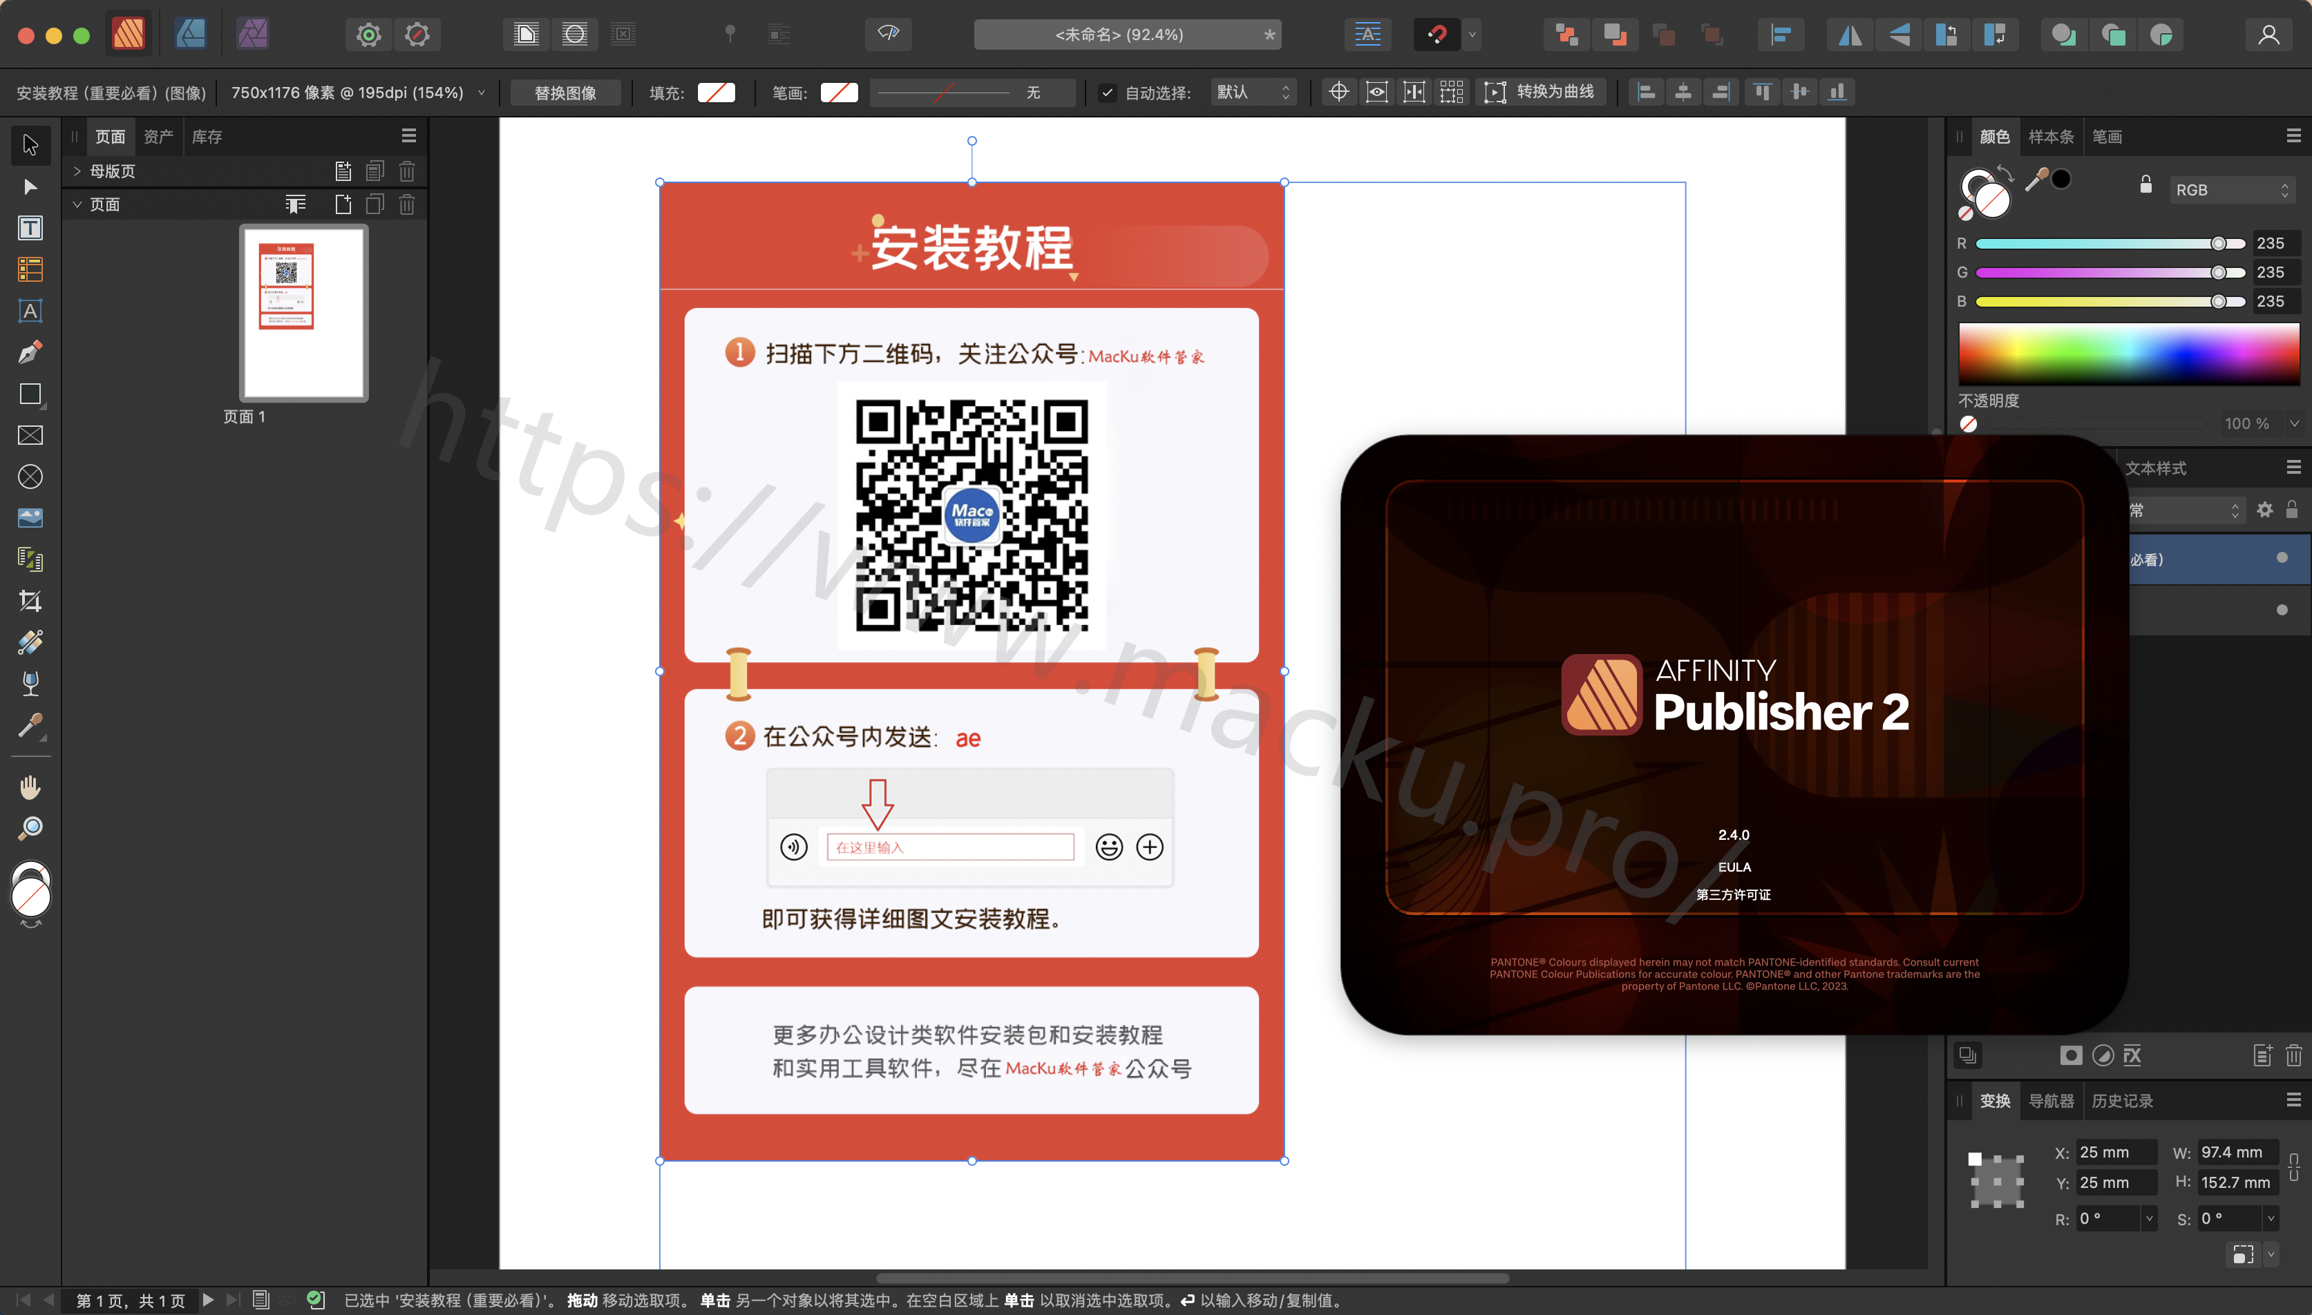
Task: Open the opacity percentage dropdown
Action: pos(2293,423)
